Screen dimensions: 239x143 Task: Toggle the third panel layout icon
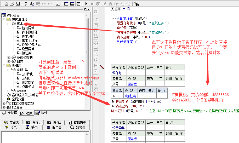point(78,4)
